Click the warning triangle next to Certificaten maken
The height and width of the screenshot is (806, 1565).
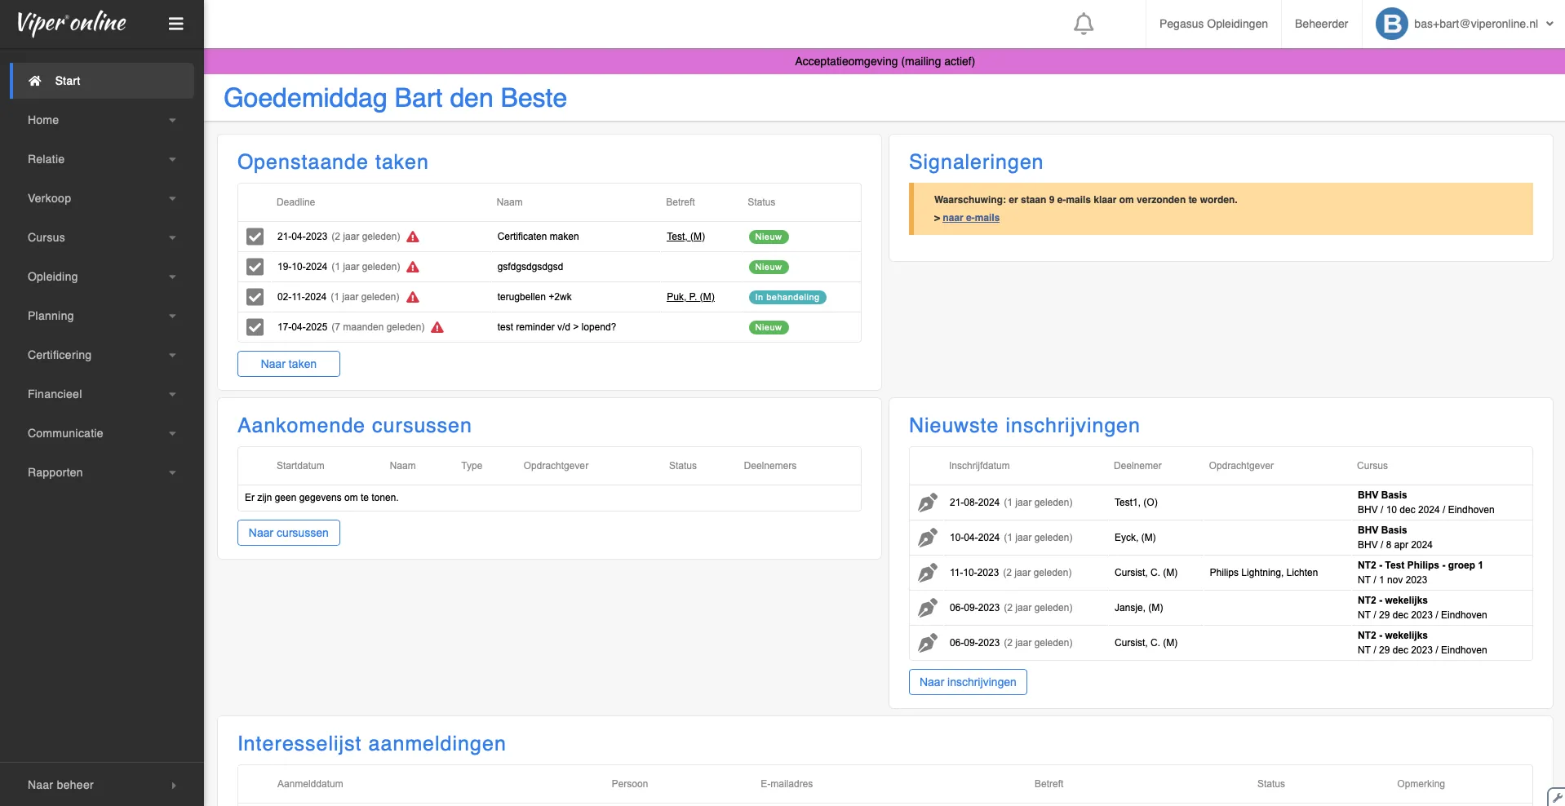412,237
